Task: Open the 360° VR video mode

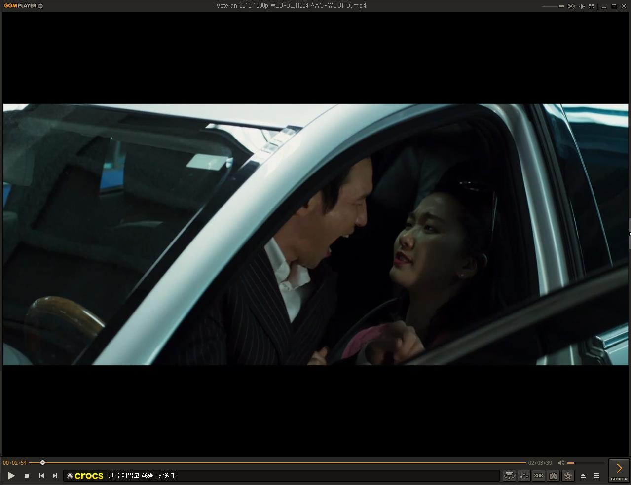Action: (509, 476)
